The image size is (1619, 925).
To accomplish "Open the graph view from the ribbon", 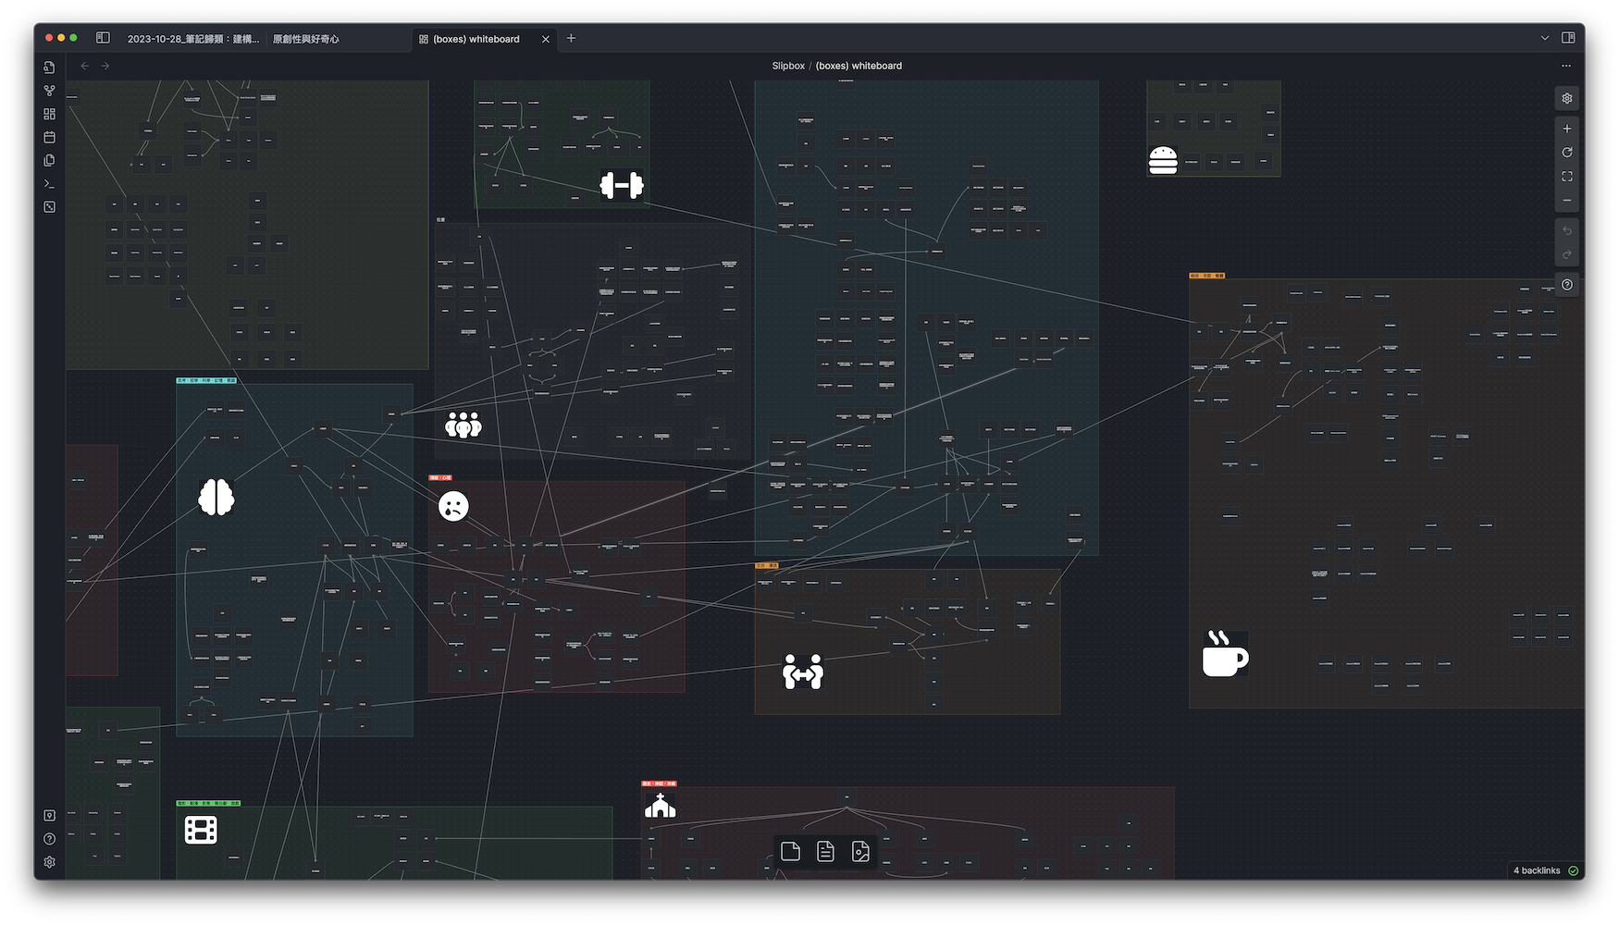I will tap(50, 91).
